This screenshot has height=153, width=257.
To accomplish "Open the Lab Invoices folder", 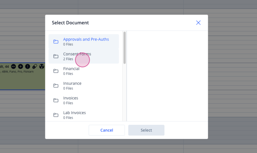I will pyautogui.click(x=84, y=115).
